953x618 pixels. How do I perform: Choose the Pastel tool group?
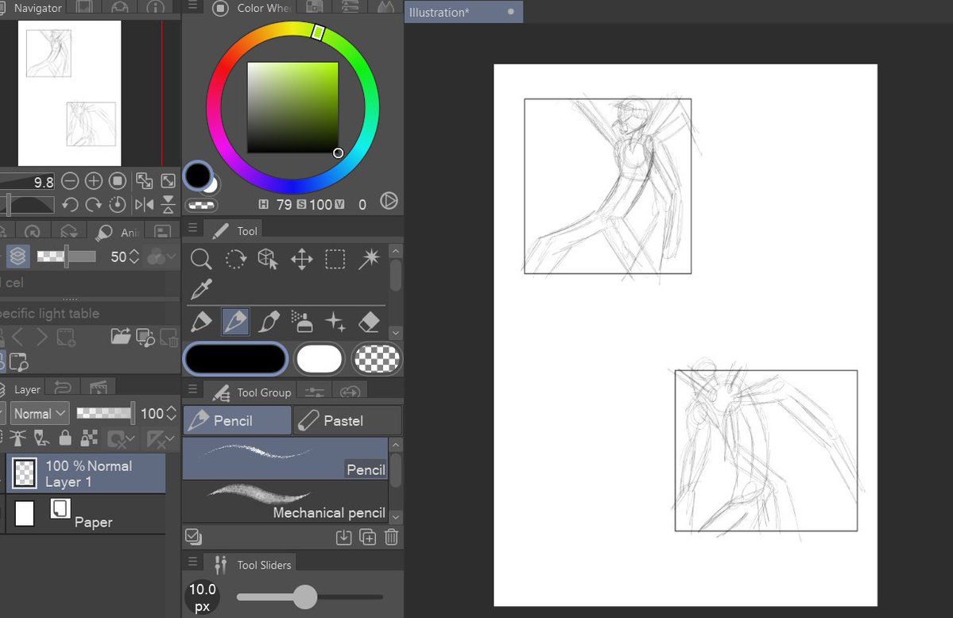coord(347,420)
